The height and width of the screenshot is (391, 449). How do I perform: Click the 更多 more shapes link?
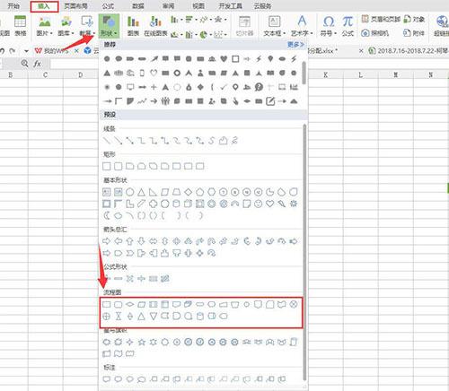tap(295, 45)
